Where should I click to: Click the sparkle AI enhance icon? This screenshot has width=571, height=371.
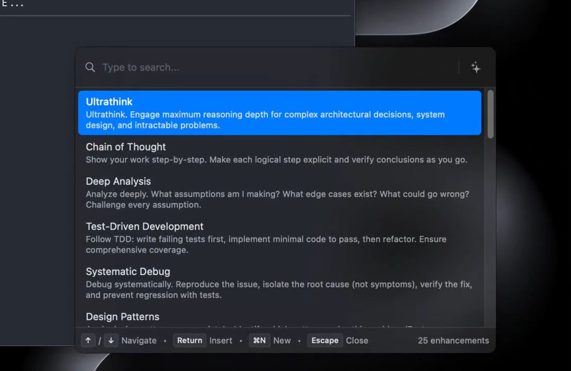click(476, 68)
